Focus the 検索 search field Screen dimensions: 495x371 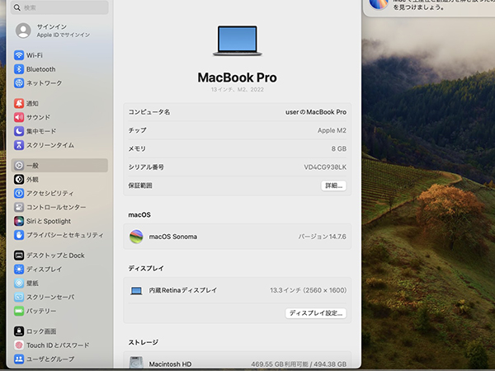coord(59,7)
